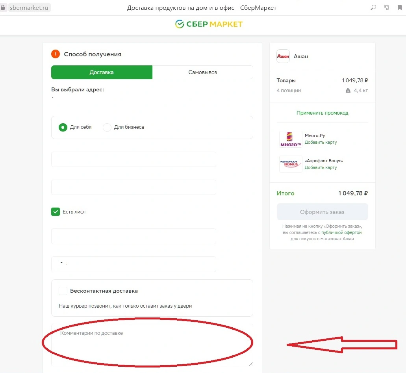Click the sbermarket.ru address bar

29,7
